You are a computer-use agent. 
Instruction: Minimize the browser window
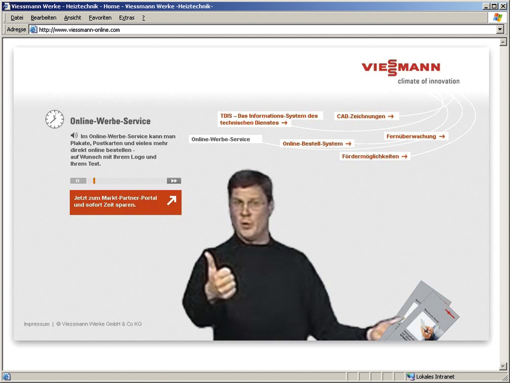click(486, 6)
